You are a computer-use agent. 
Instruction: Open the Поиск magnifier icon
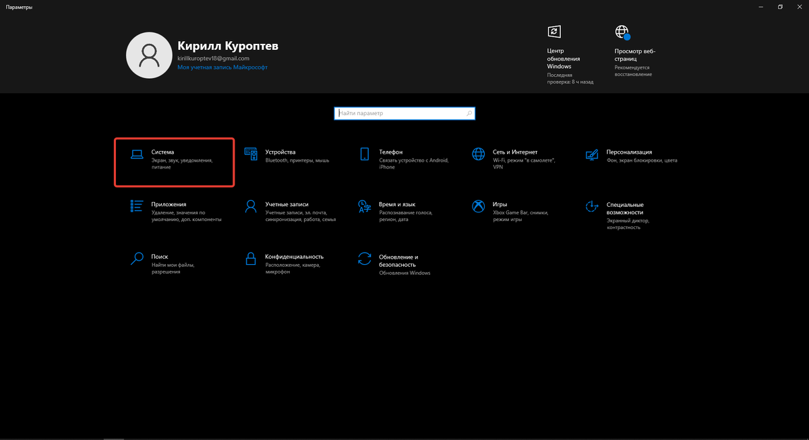[x=137, y=259]
